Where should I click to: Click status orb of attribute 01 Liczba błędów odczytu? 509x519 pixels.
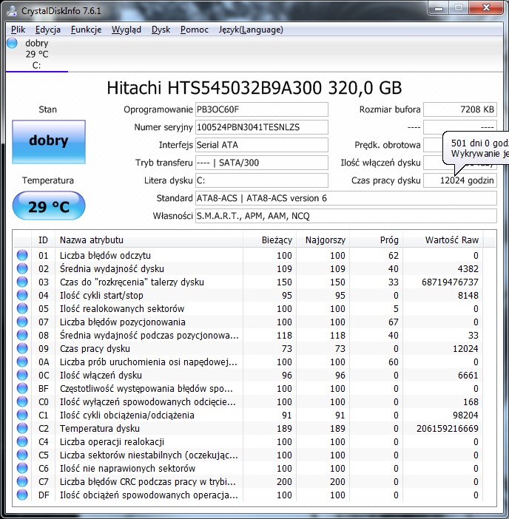22,255
